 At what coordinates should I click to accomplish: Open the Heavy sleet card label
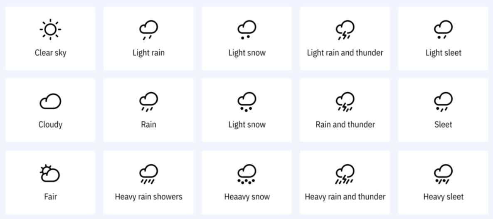point(443,197)
